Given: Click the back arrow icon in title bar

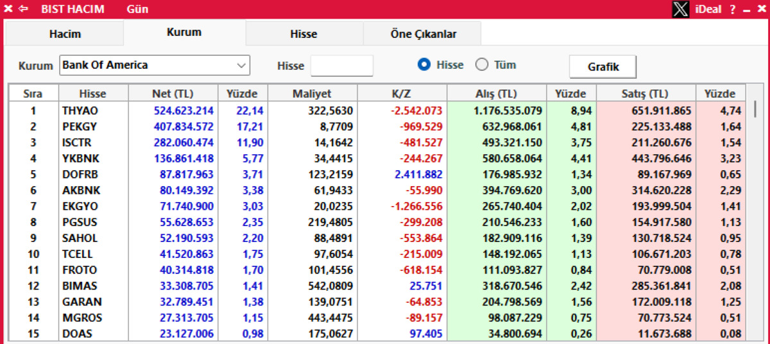Looking at the screenshot, I should coord(23,9).
